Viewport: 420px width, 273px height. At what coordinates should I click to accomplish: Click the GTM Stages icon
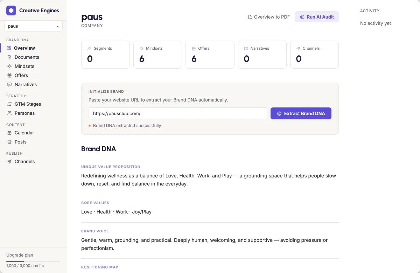[x=9, y=104]
